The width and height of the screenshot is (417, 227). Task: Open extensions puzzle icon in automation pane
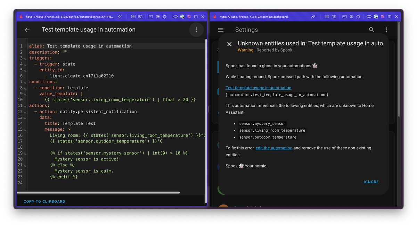pyautogui.click(x=175, y=16)
